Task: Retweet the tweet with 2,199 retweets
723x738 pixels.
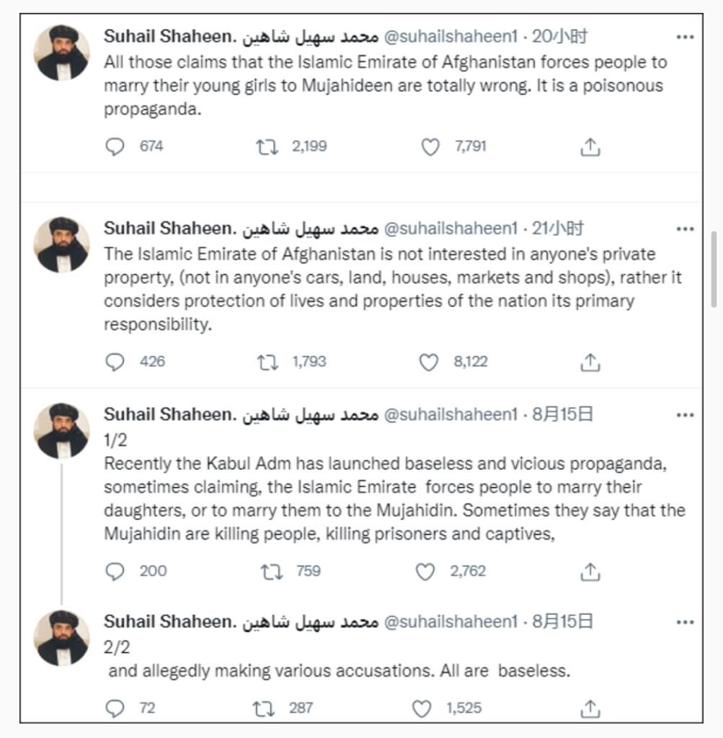Action: [x=267, y=147]
